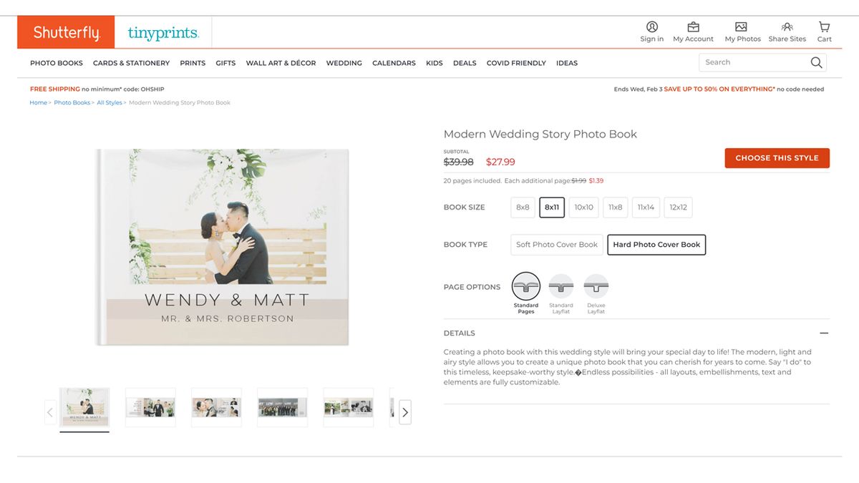
Task: Select the Standard Layflat page option icon
Action: [x=561, y=287]
